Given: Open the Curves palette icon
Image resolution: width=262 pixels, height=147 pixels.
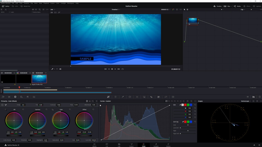Looking at the screenshot, I should pyautogui.click(x=108, y=97).
